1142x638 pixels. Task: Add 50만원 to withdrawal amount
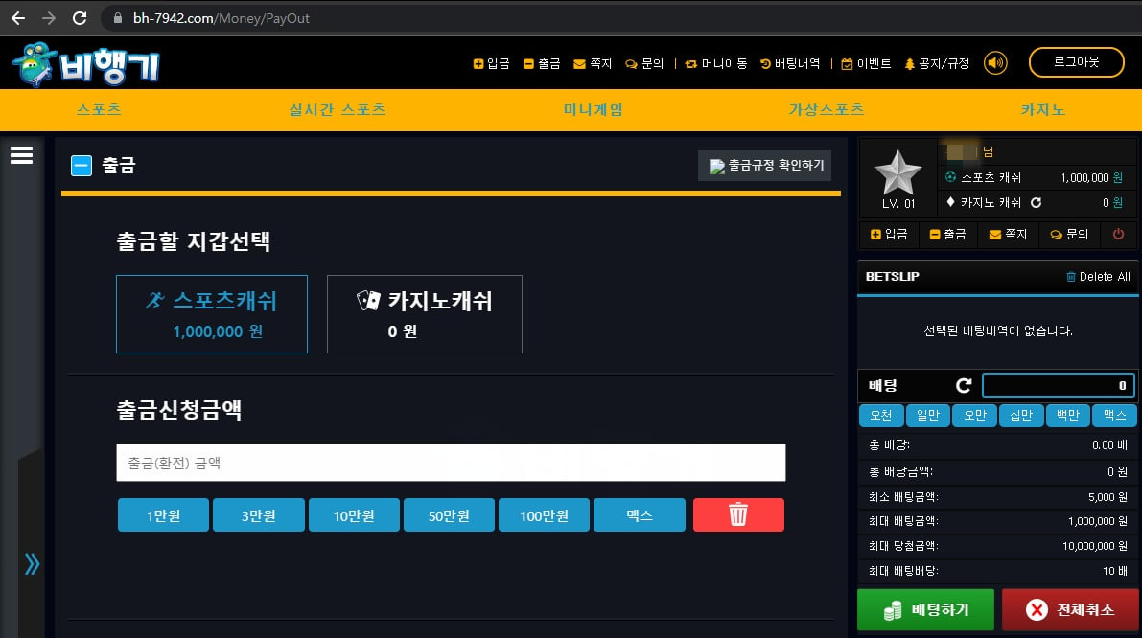[x=449, y=515]
